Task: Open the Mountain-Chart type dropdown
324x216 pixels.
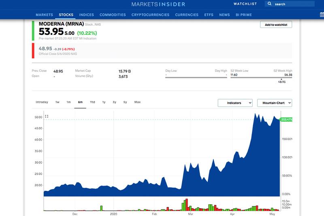Action: (275, 103)
